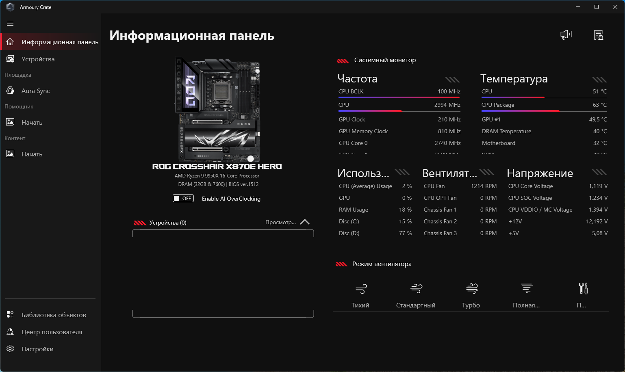
Task: Toggle the Enable AI OverClocking switch
Action: [x=183, y=198]
